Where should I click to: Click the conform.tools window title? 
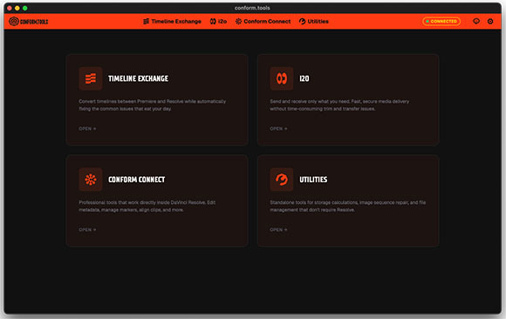click(x=252, y=8)
